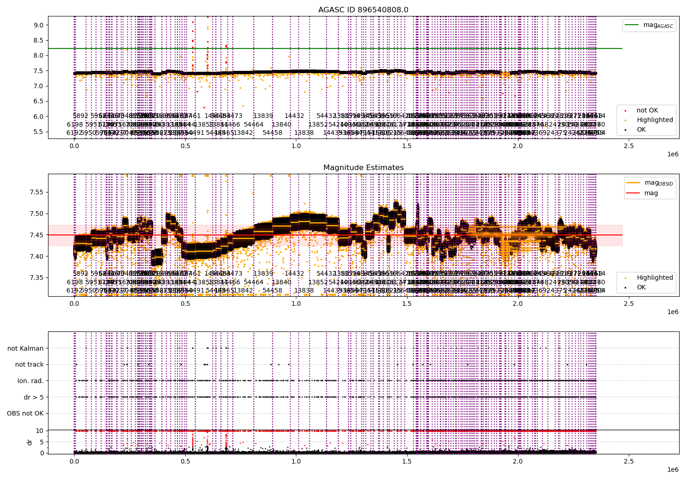The height and width of the screenshot is (480, 686).
Task: Click the green line sample in top legend
Action: 632,25
